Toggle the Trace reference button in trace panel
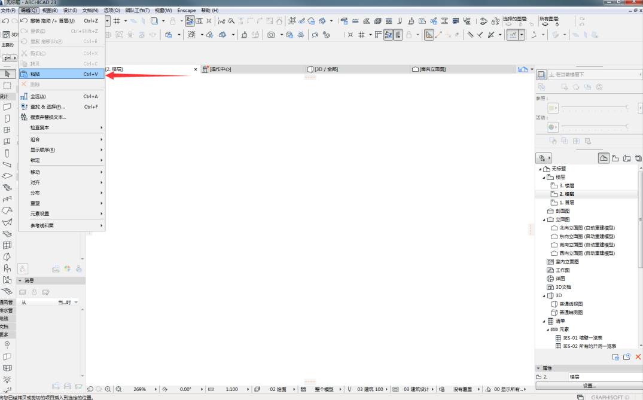The width and height of the screenshot is (643, 400). [541, 74]
